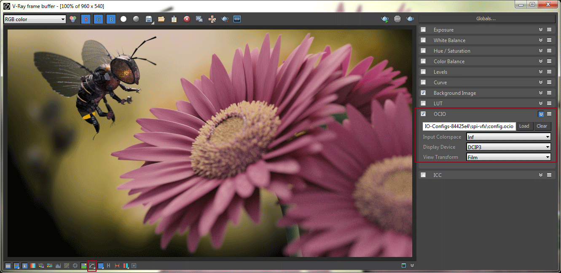This screenshot has width=561, height=273.
Task: Switch to RGB channels view icon
Action: [73, 19]
